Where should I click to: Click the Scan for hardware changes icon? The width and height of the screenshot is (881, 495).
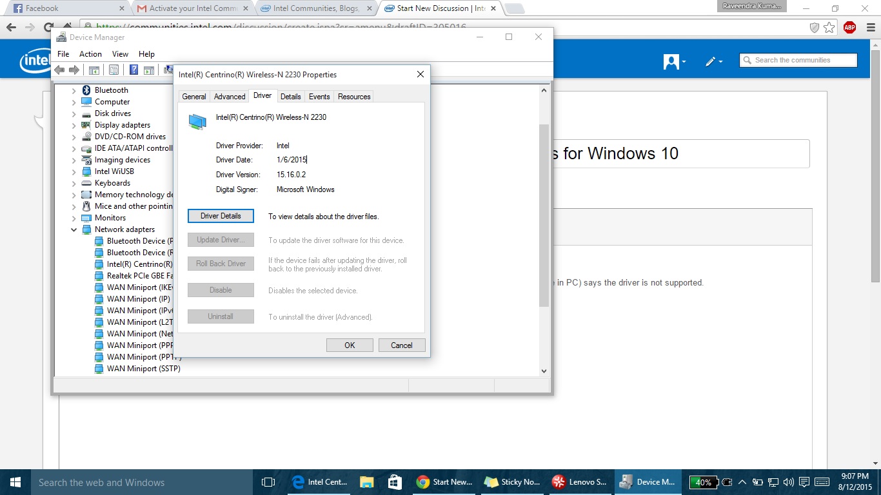click(x=169, y=70)
